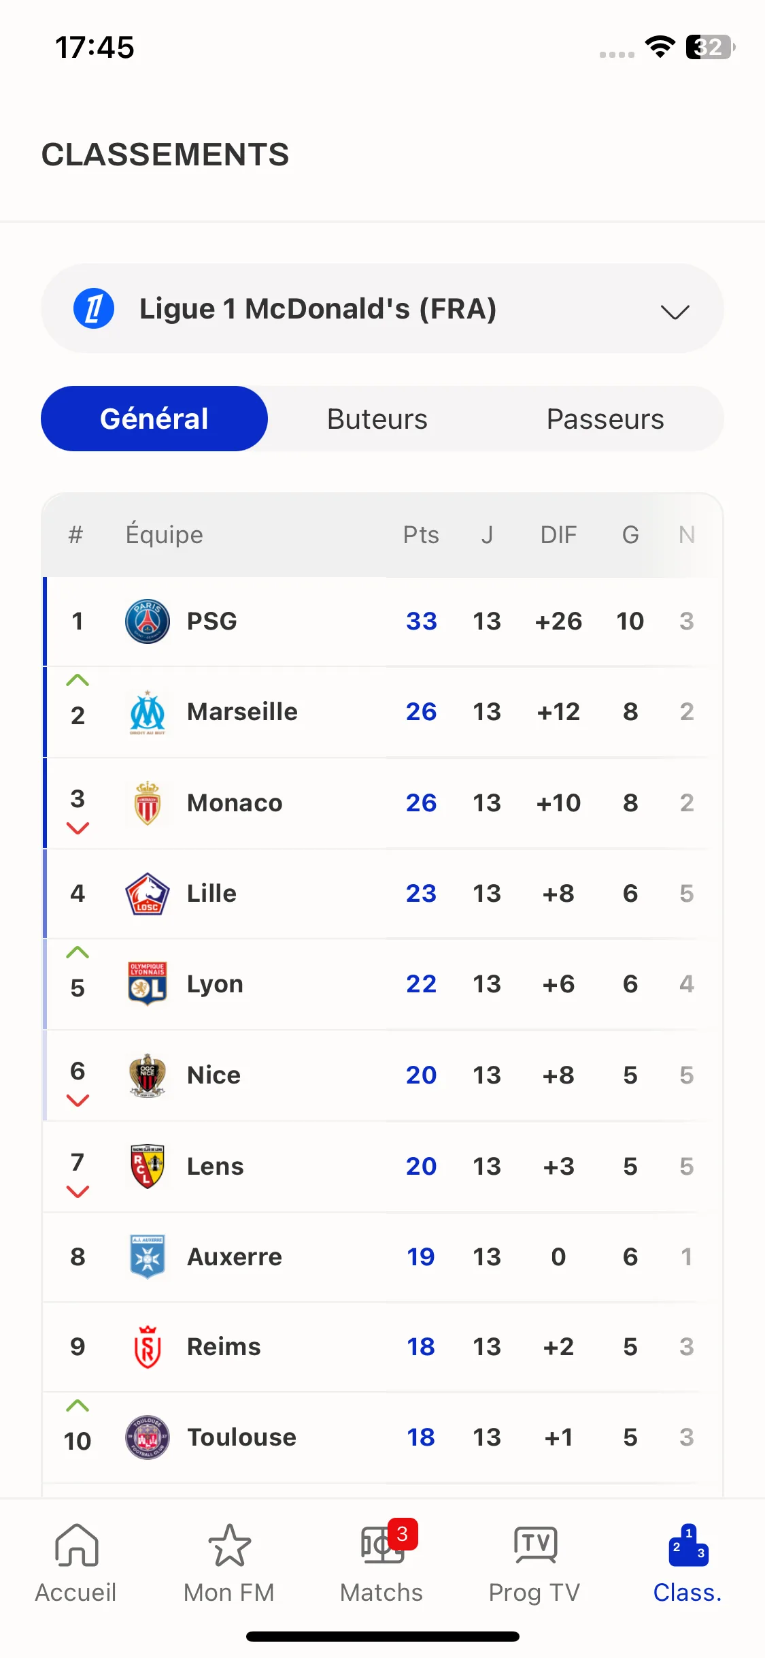The image size is (765, 1658).
Task: Open the Lille team row
Action: tap(382, 894)
